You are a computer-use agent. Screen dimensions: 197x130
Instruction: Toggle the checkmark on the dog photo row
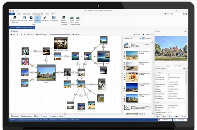tap(124, 73)
